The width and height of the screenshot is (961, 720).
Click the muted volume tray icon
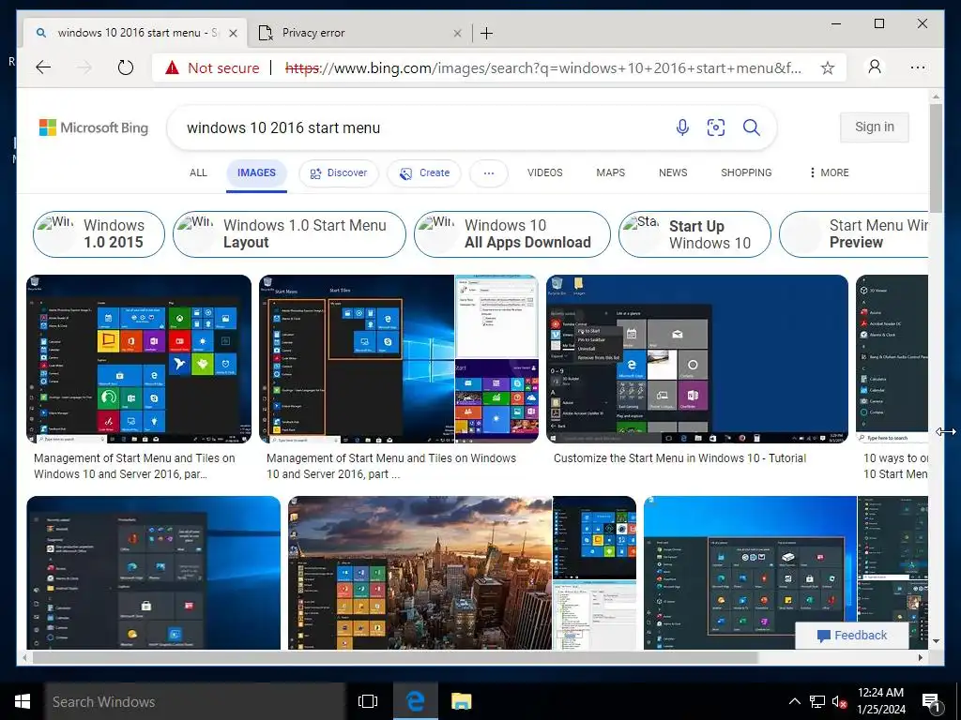click(x=839, y=701)
